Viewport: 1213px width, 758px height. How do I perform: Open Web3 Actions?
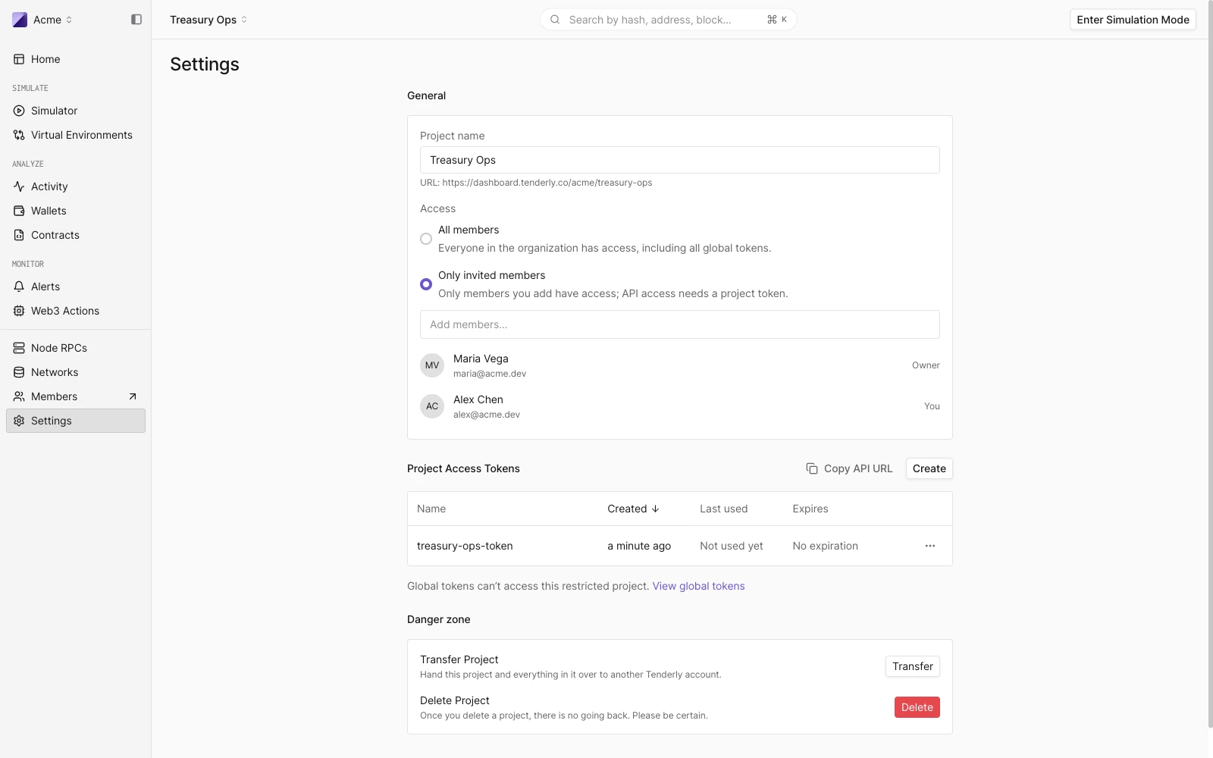coord(76,311)
